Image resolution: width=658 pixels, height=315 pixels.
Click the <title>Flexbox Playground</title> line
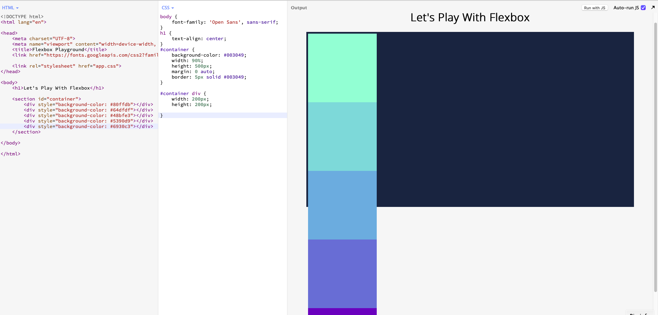tap(59, 49)
